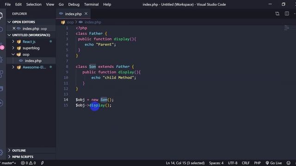Click the minimap in the editor
Screen dimensions: 296x166
(287, 28)
